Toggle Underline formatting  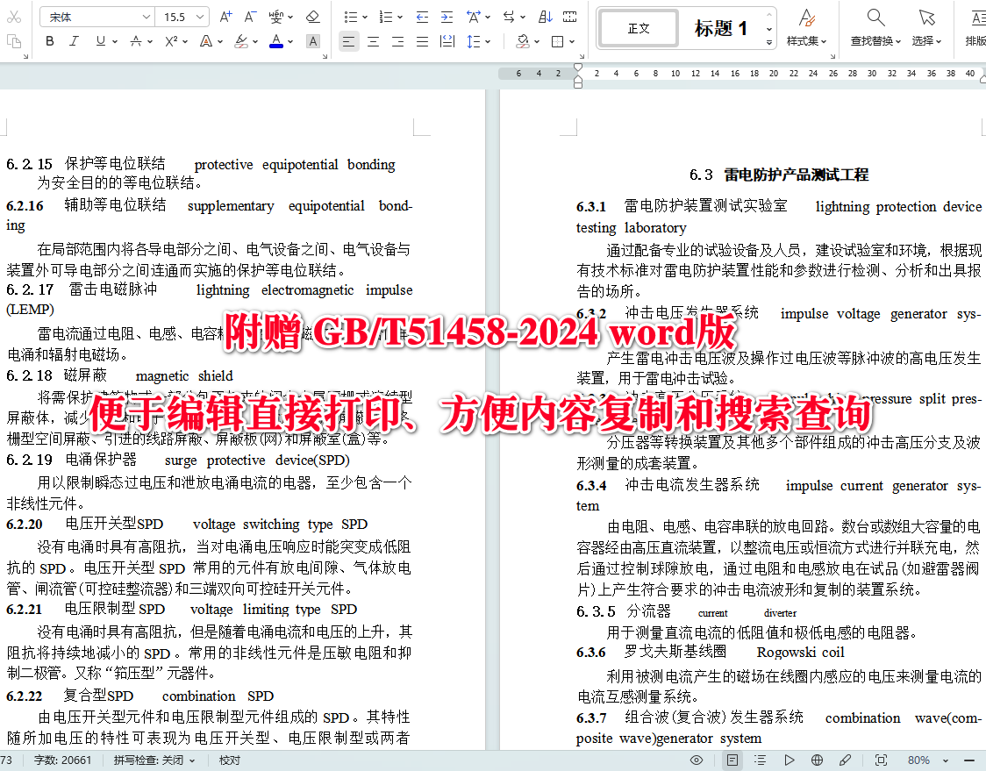coord(101,41)
